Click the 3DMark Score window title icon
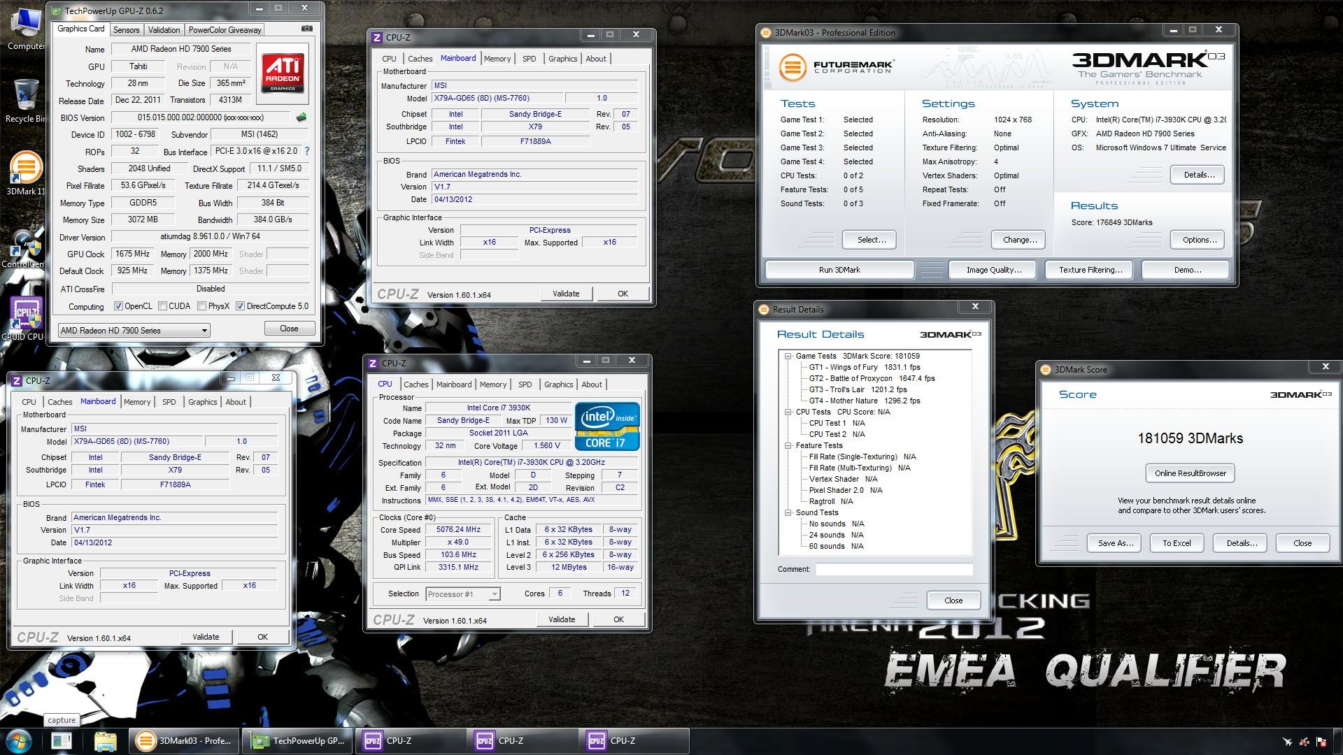Image resolution: width=1343 pixels, height=755 pixels. [1046, 369]
